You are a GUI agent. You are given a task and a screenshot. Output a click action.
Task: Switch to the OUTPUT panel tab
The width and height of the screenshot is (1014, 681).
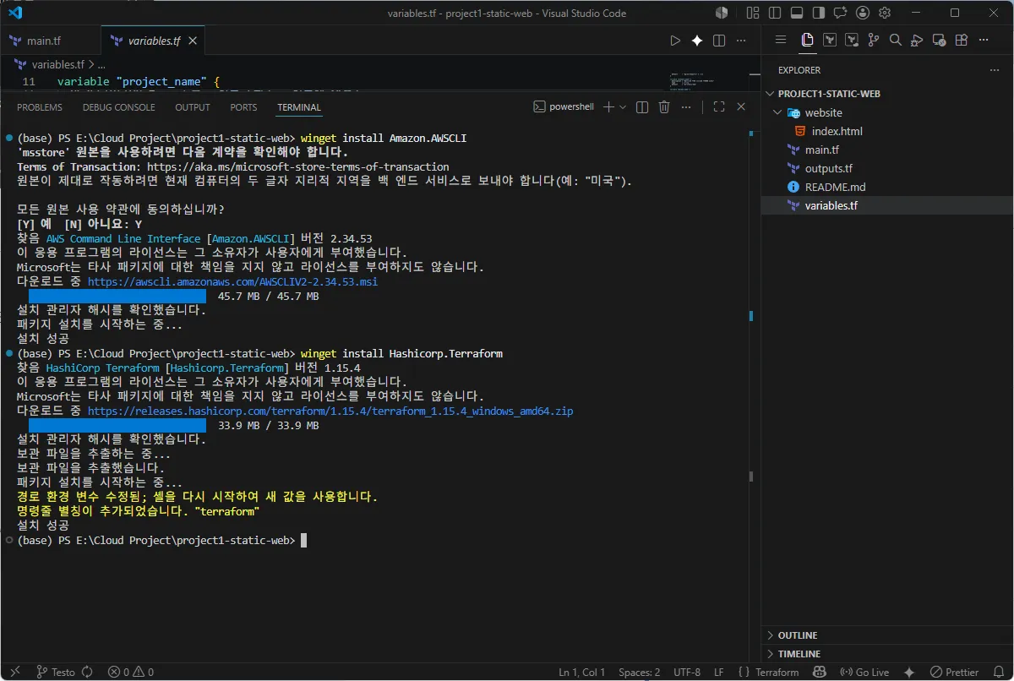pyautogui.click(x=193, y=107)
